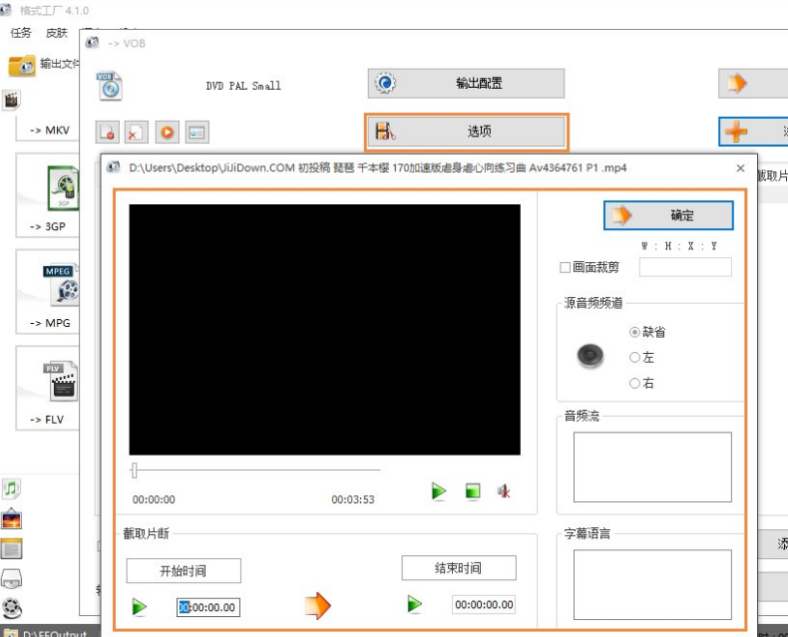Click the speaker icon in 源音频频道

tap(590, 356)
